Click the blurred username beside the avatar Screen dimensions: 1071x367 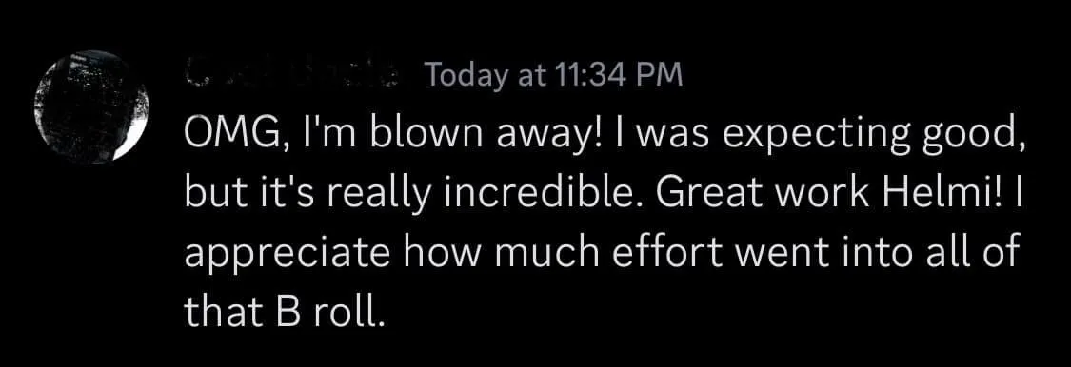click(294, 74)
